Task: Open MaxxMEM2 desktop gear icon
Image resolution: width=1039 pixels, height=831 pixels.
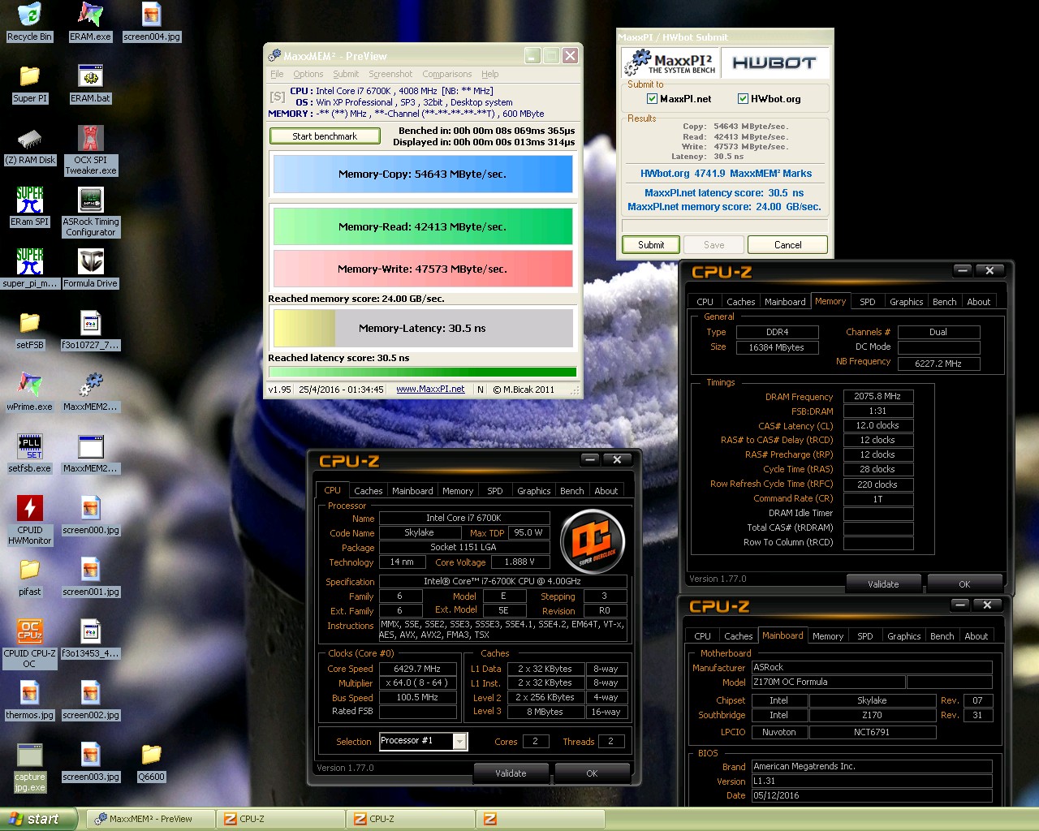Action: coord(90,392)
